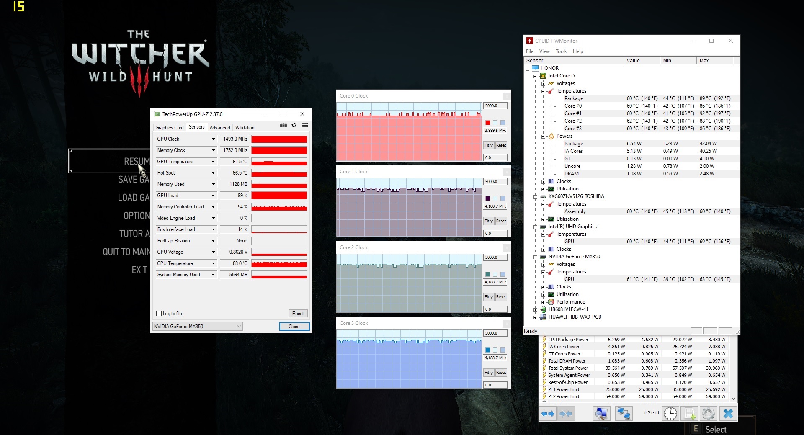Screen dimensions: 804x435
Task: Close the Core 2 Clock graph window
Action: (x=506, y=247)
